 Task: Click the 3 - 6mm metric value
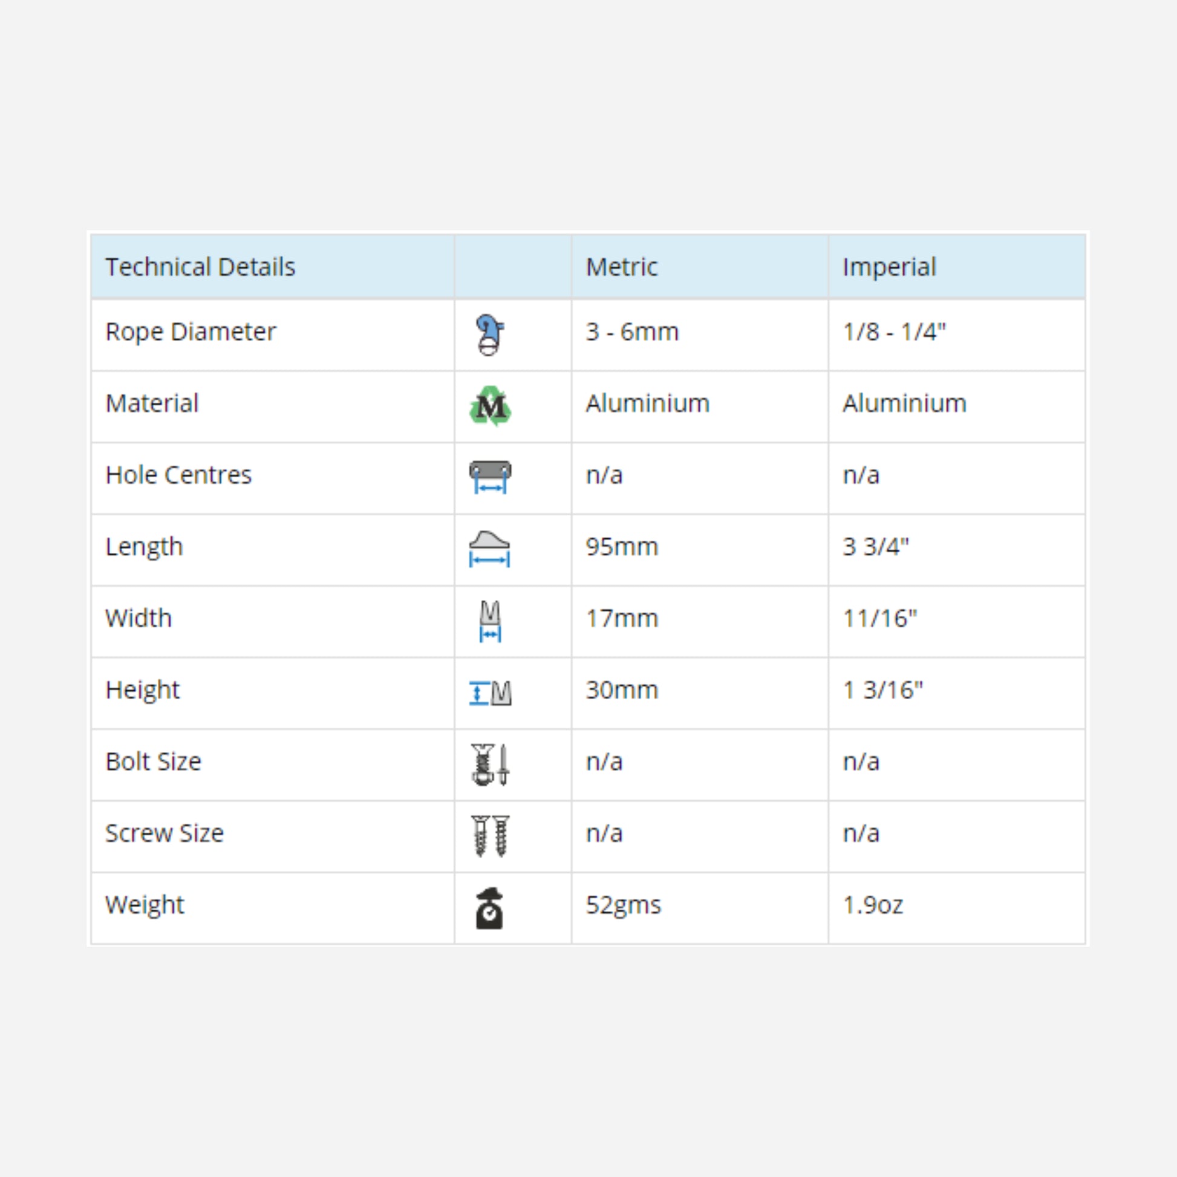632,332
